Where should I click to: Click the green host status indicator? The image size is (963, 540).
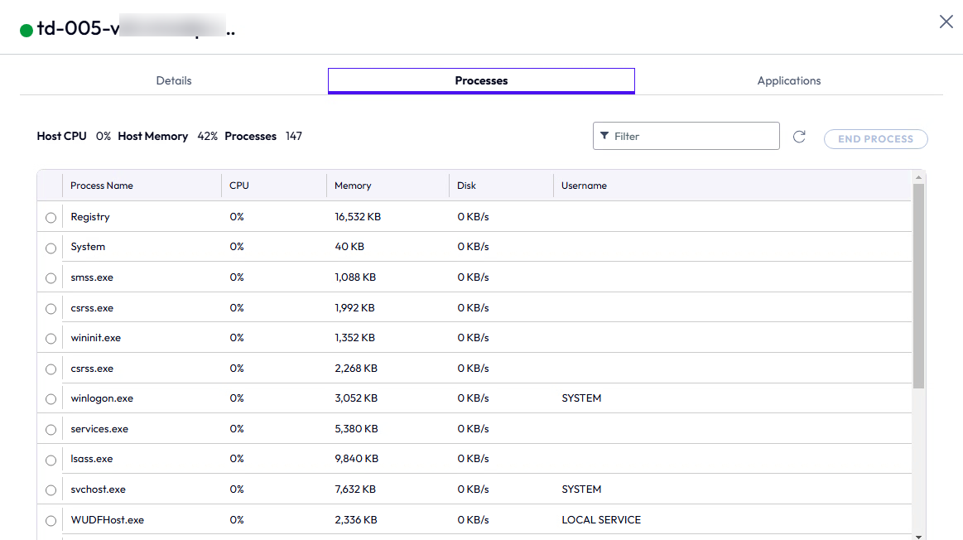coord(26,31)
